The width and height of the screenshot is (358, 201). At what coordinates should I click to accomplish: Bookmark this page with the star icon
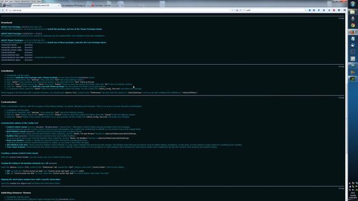click(x=309, y=10)
